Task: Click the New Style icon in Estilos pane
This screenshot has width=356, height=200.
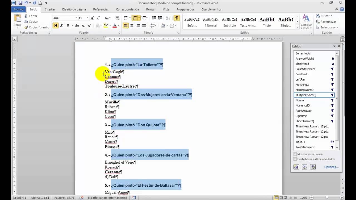Action: pyautogui.click(x=296, y=167)
